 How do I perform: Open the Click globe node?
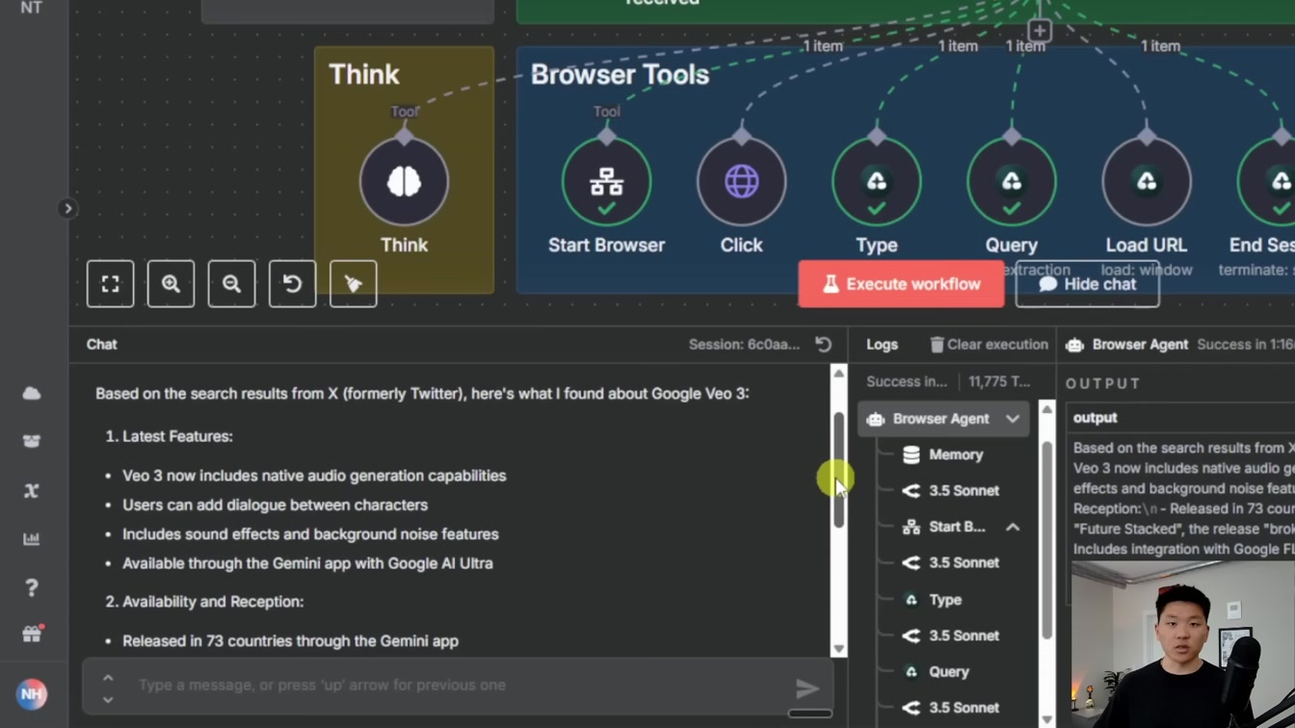click(x=741, y=182)
